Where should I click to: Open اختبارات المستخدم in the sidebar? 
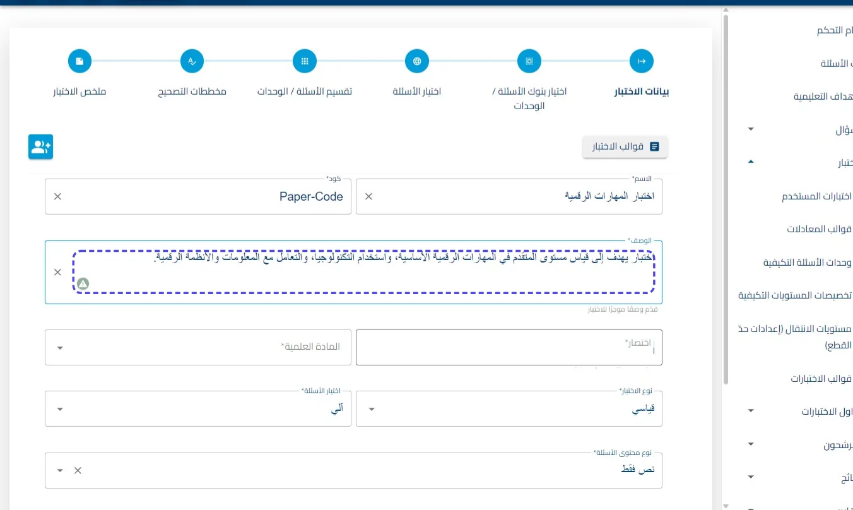click(x=818, y=196)
